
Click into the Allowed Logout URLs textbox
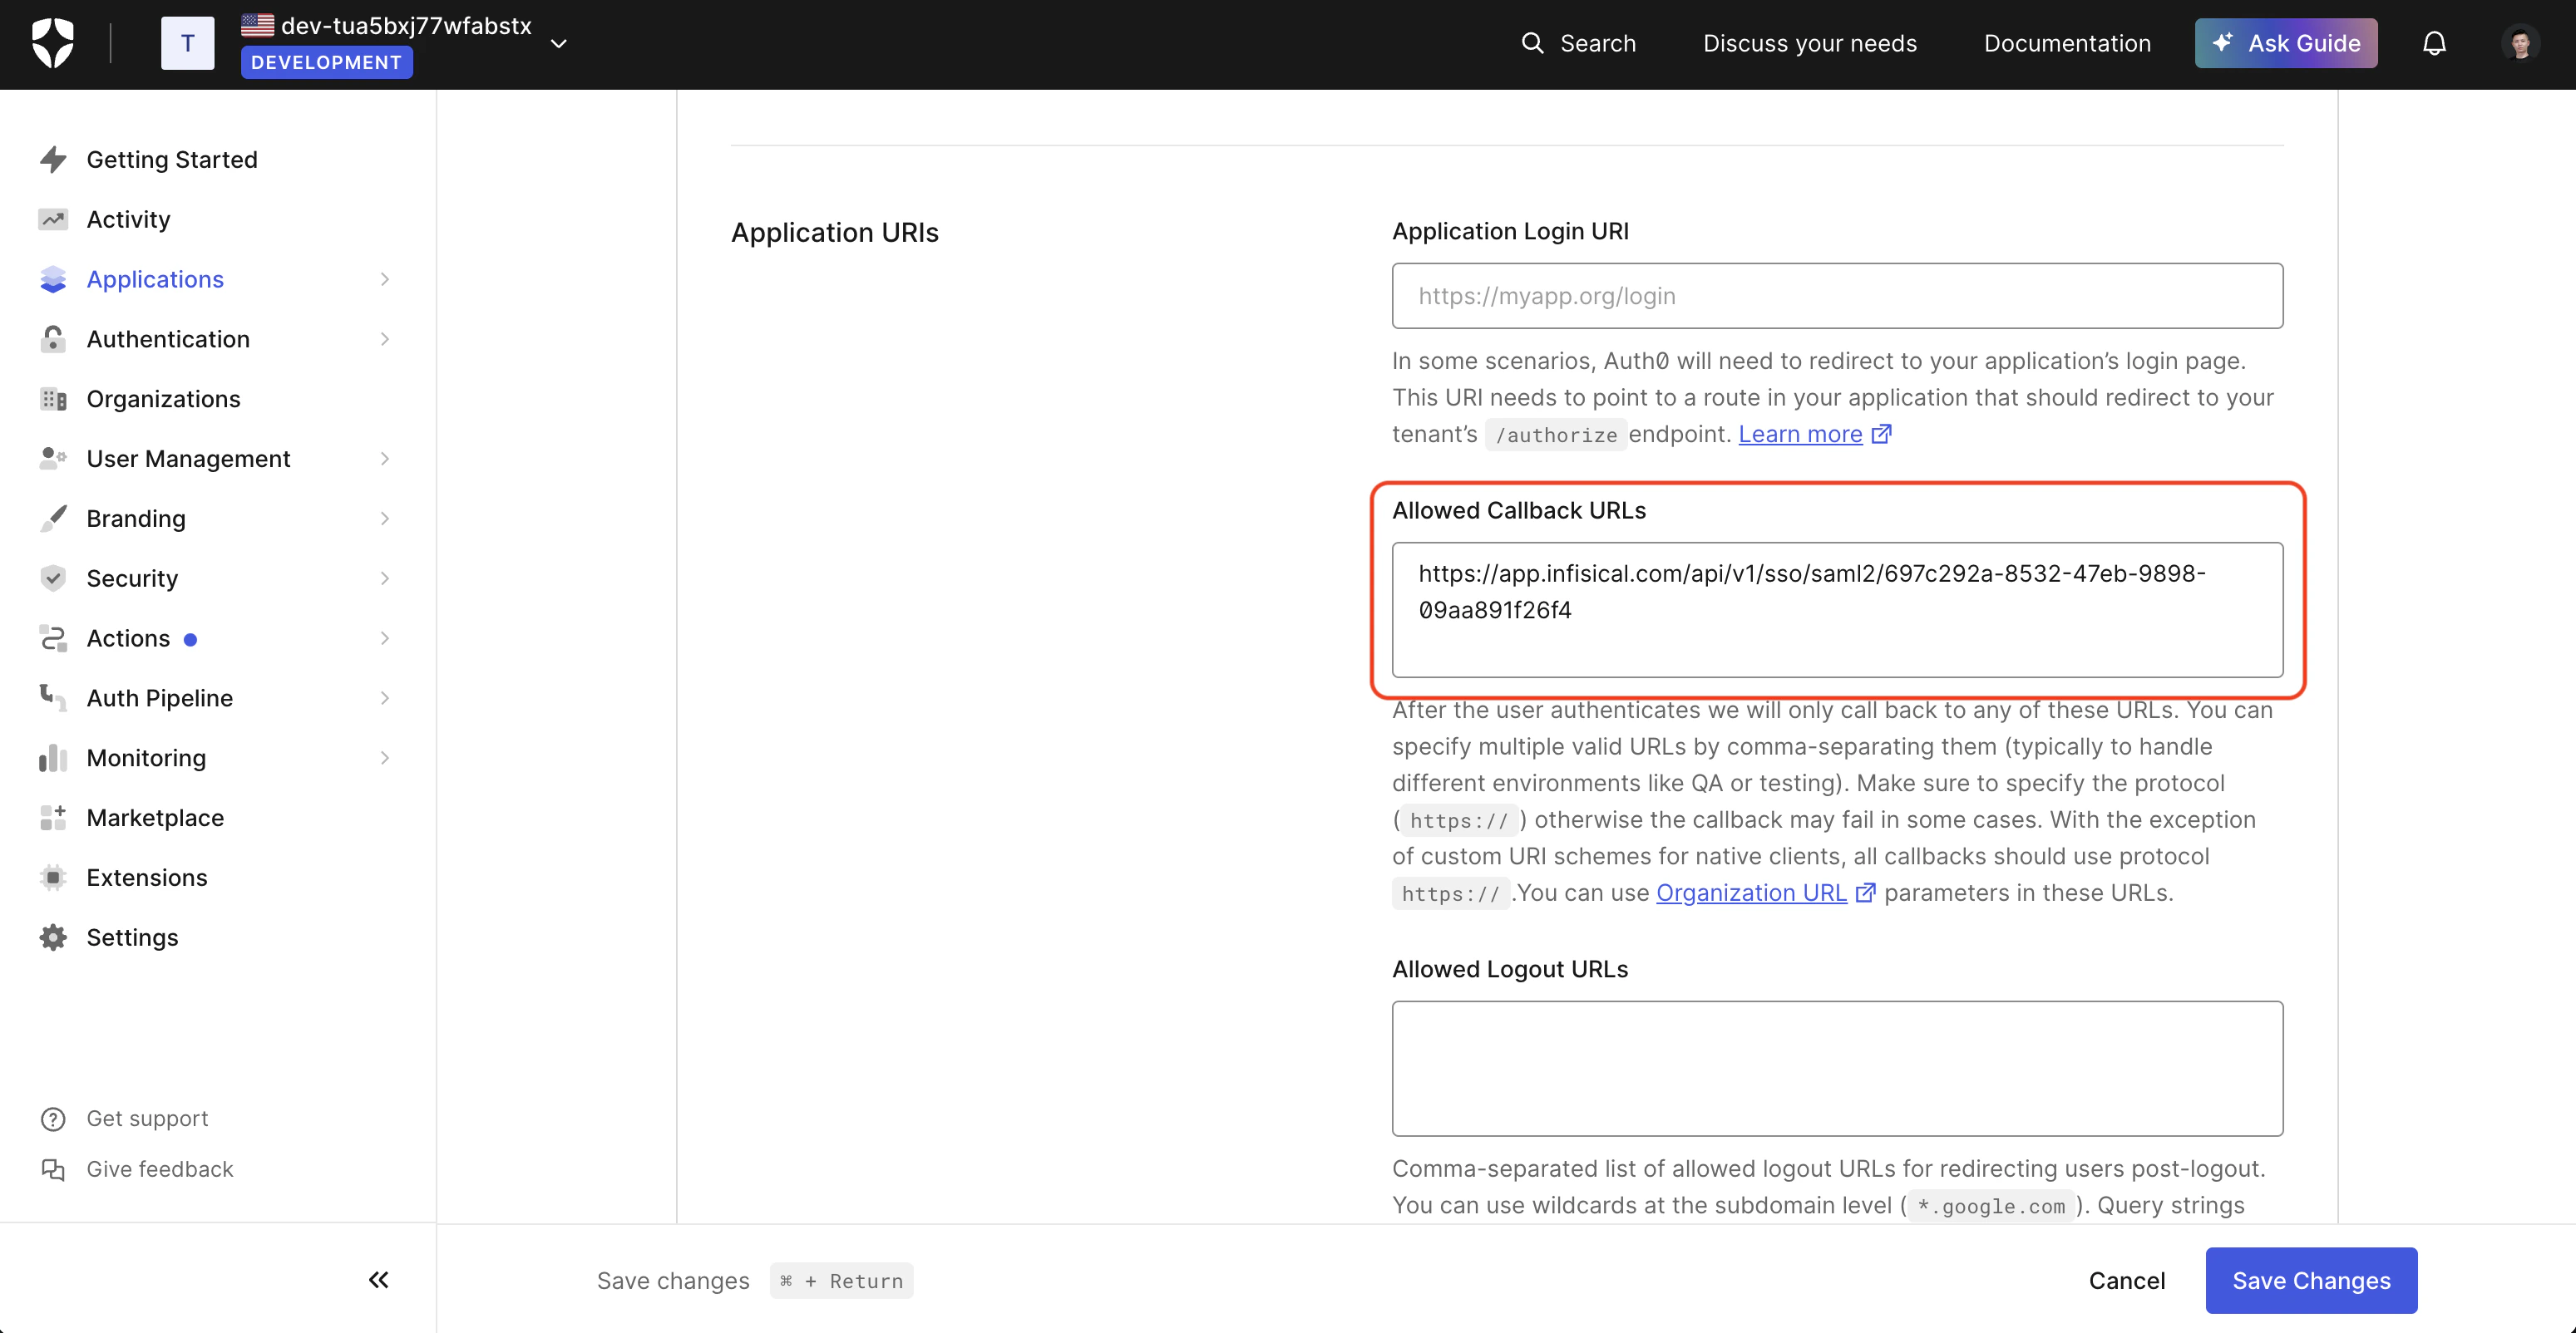pyautogui.click(x=1837, y=1068)
